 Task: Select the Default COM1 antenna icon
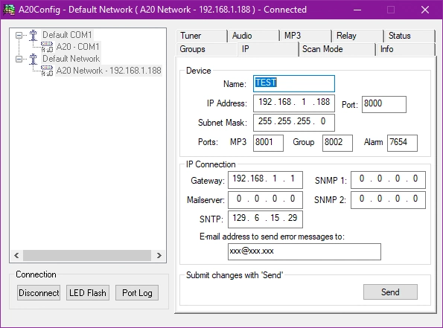point(34,35)
